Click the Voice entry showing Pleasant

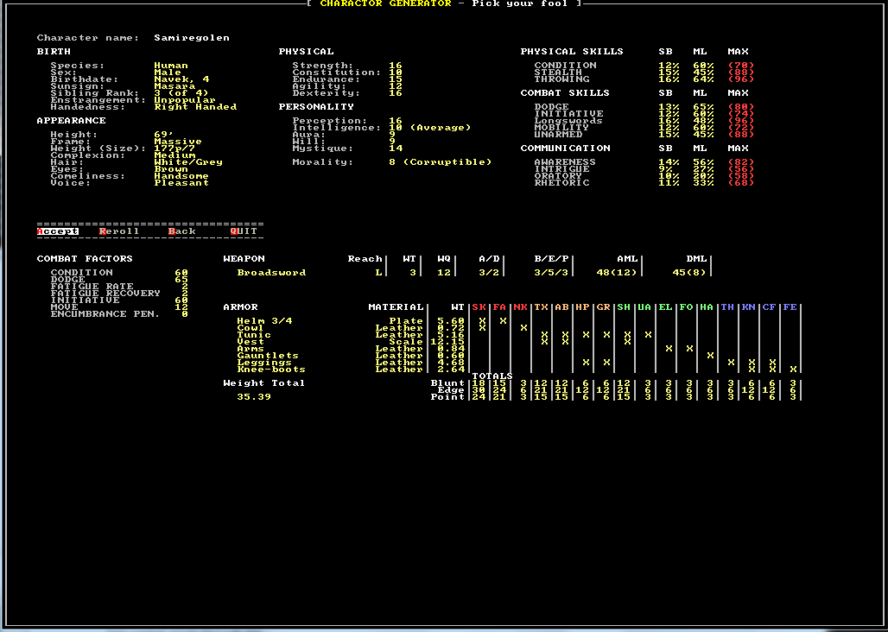coord(181,182)
